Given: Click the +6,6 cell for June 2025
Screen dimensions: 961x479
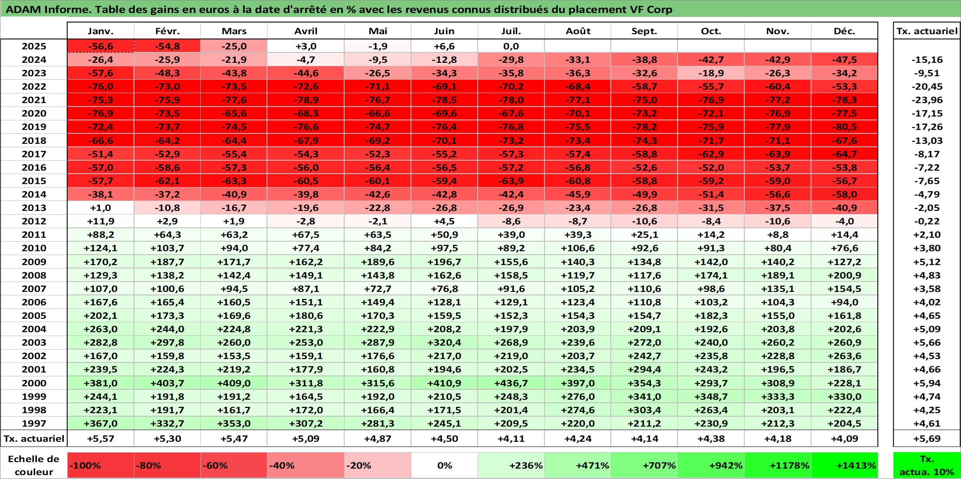Looking at the screenshot, I should (444, 46).
